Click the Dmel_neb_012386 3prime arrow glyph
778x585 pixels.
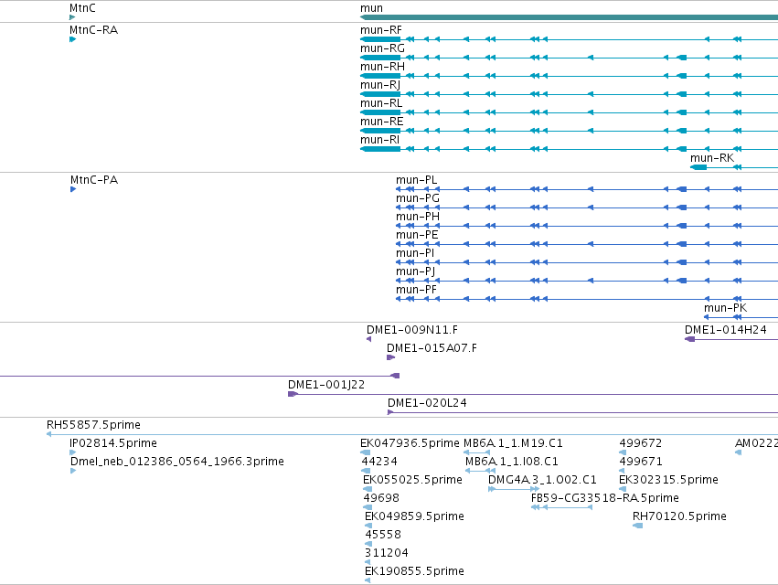click(x=73, y=471)
